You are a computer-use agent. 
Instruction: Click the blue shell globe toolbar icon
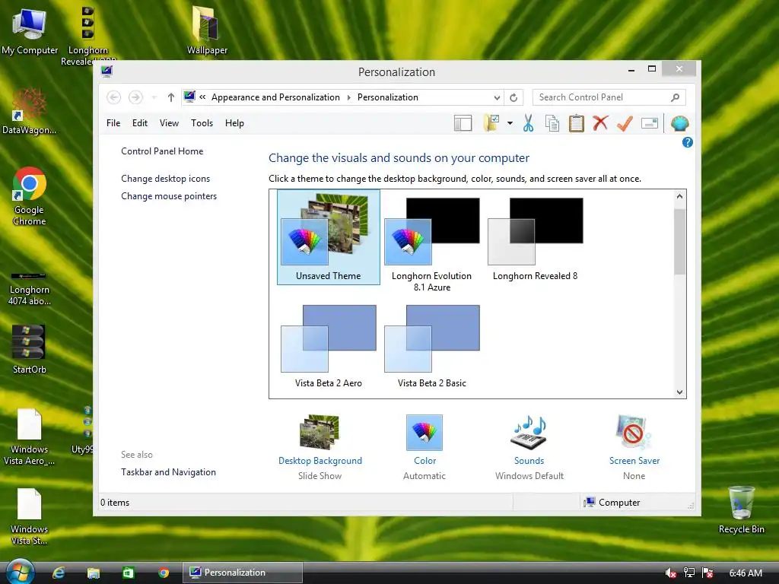point(679,123)
